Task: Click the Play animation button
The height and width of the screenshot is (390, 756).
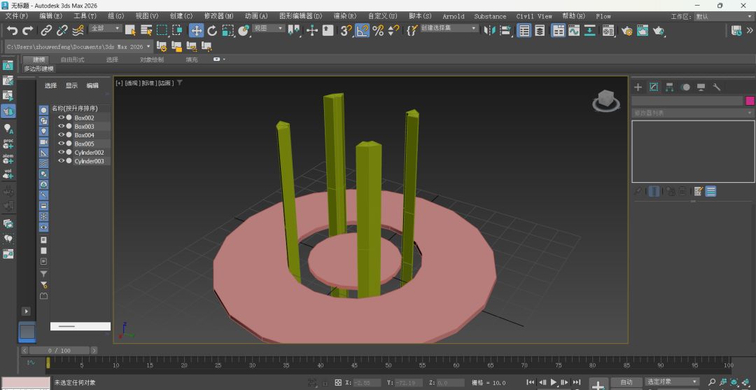Action: click(554, 382)
